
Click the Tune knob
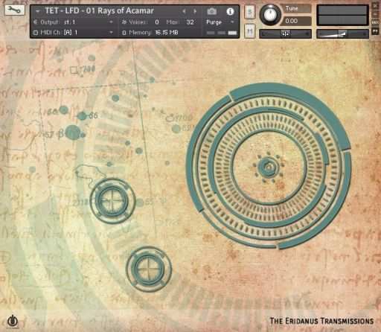[270, 14]
